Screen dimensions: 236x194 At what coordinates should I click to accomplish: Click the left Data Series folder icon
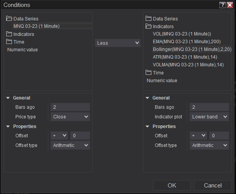(9, 19)
